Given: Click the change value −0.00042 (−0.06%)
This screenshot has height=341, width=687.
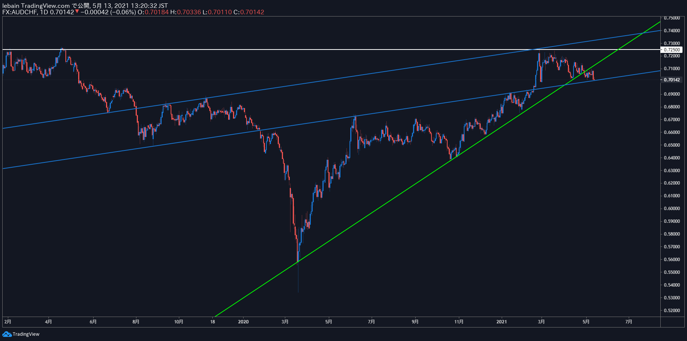Looking at the screenshot, I should tap(108, 12).
